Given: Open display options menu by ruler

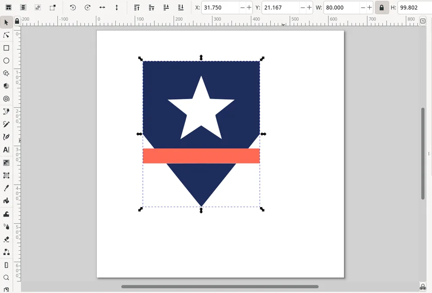Looking at the screenshot, I should (422, 21).
